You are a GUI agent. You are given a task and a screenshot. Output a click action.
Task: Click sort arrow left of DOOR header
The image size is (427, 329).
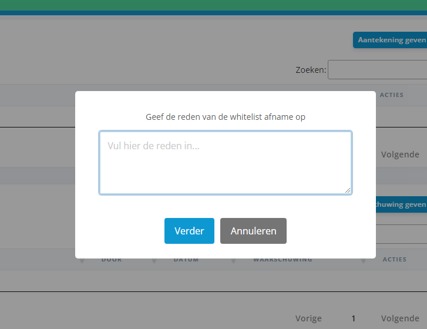82,260
